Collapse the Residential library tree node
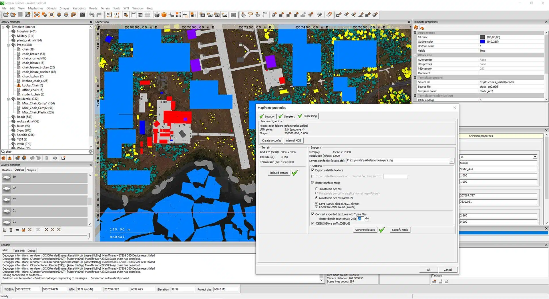The height and width of the screenshot is (299, 549). tap(8, 99)
